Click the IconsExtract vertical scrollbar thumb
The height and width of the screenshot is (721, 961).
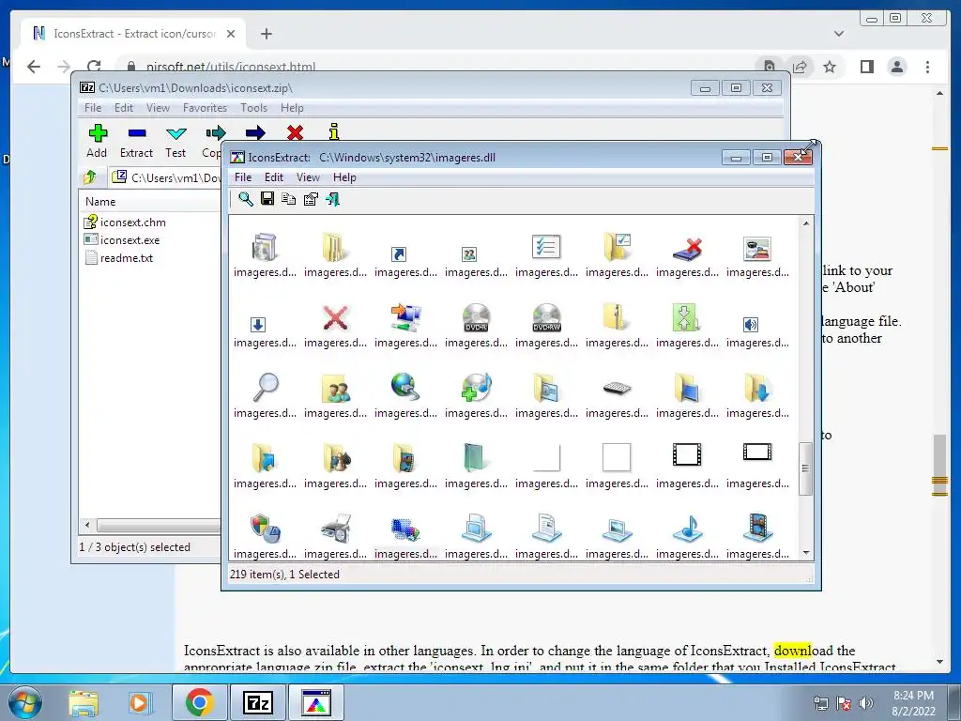806,468
